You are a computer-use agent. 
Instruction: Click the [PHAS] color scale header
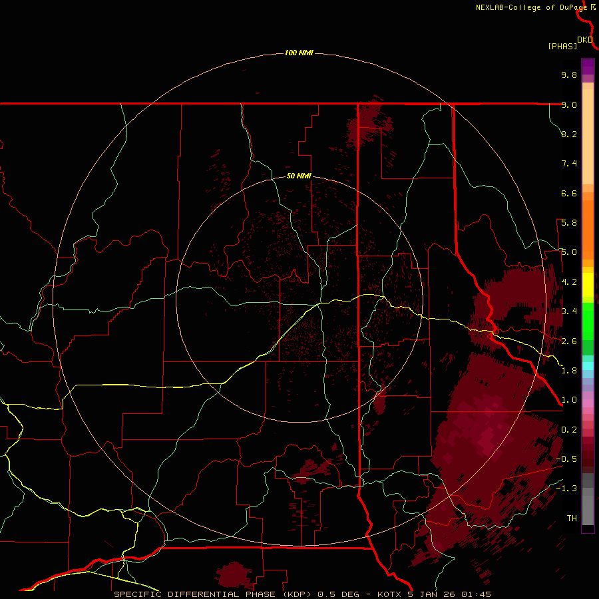coord(562,46)
